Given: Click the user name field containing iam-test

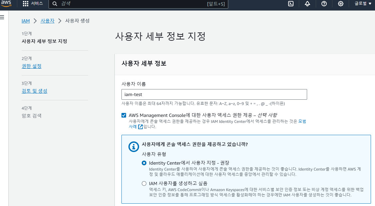Looking at the screenshot, I should [214, 94].
